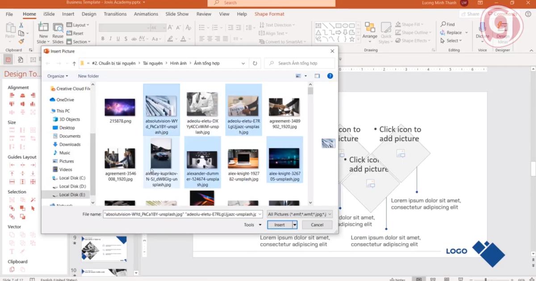Switch to the Animations ribbon tab

click(x=146, y=14)
